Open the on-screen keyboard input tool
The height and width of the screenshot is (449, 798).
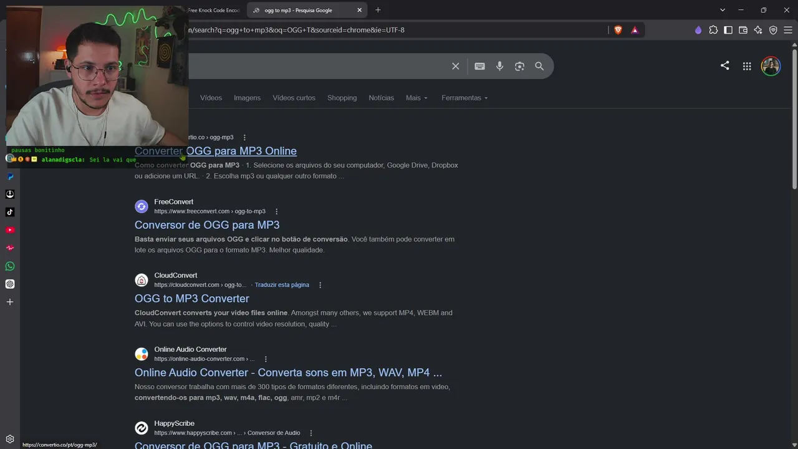(x=479, y=66)
